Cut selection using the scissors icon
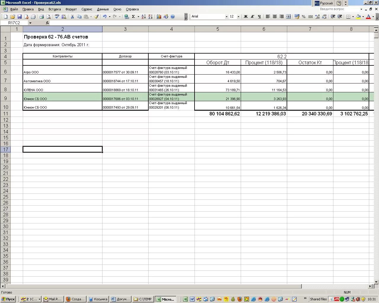This screenshot has width=379, height=303. tap(72, 17)
